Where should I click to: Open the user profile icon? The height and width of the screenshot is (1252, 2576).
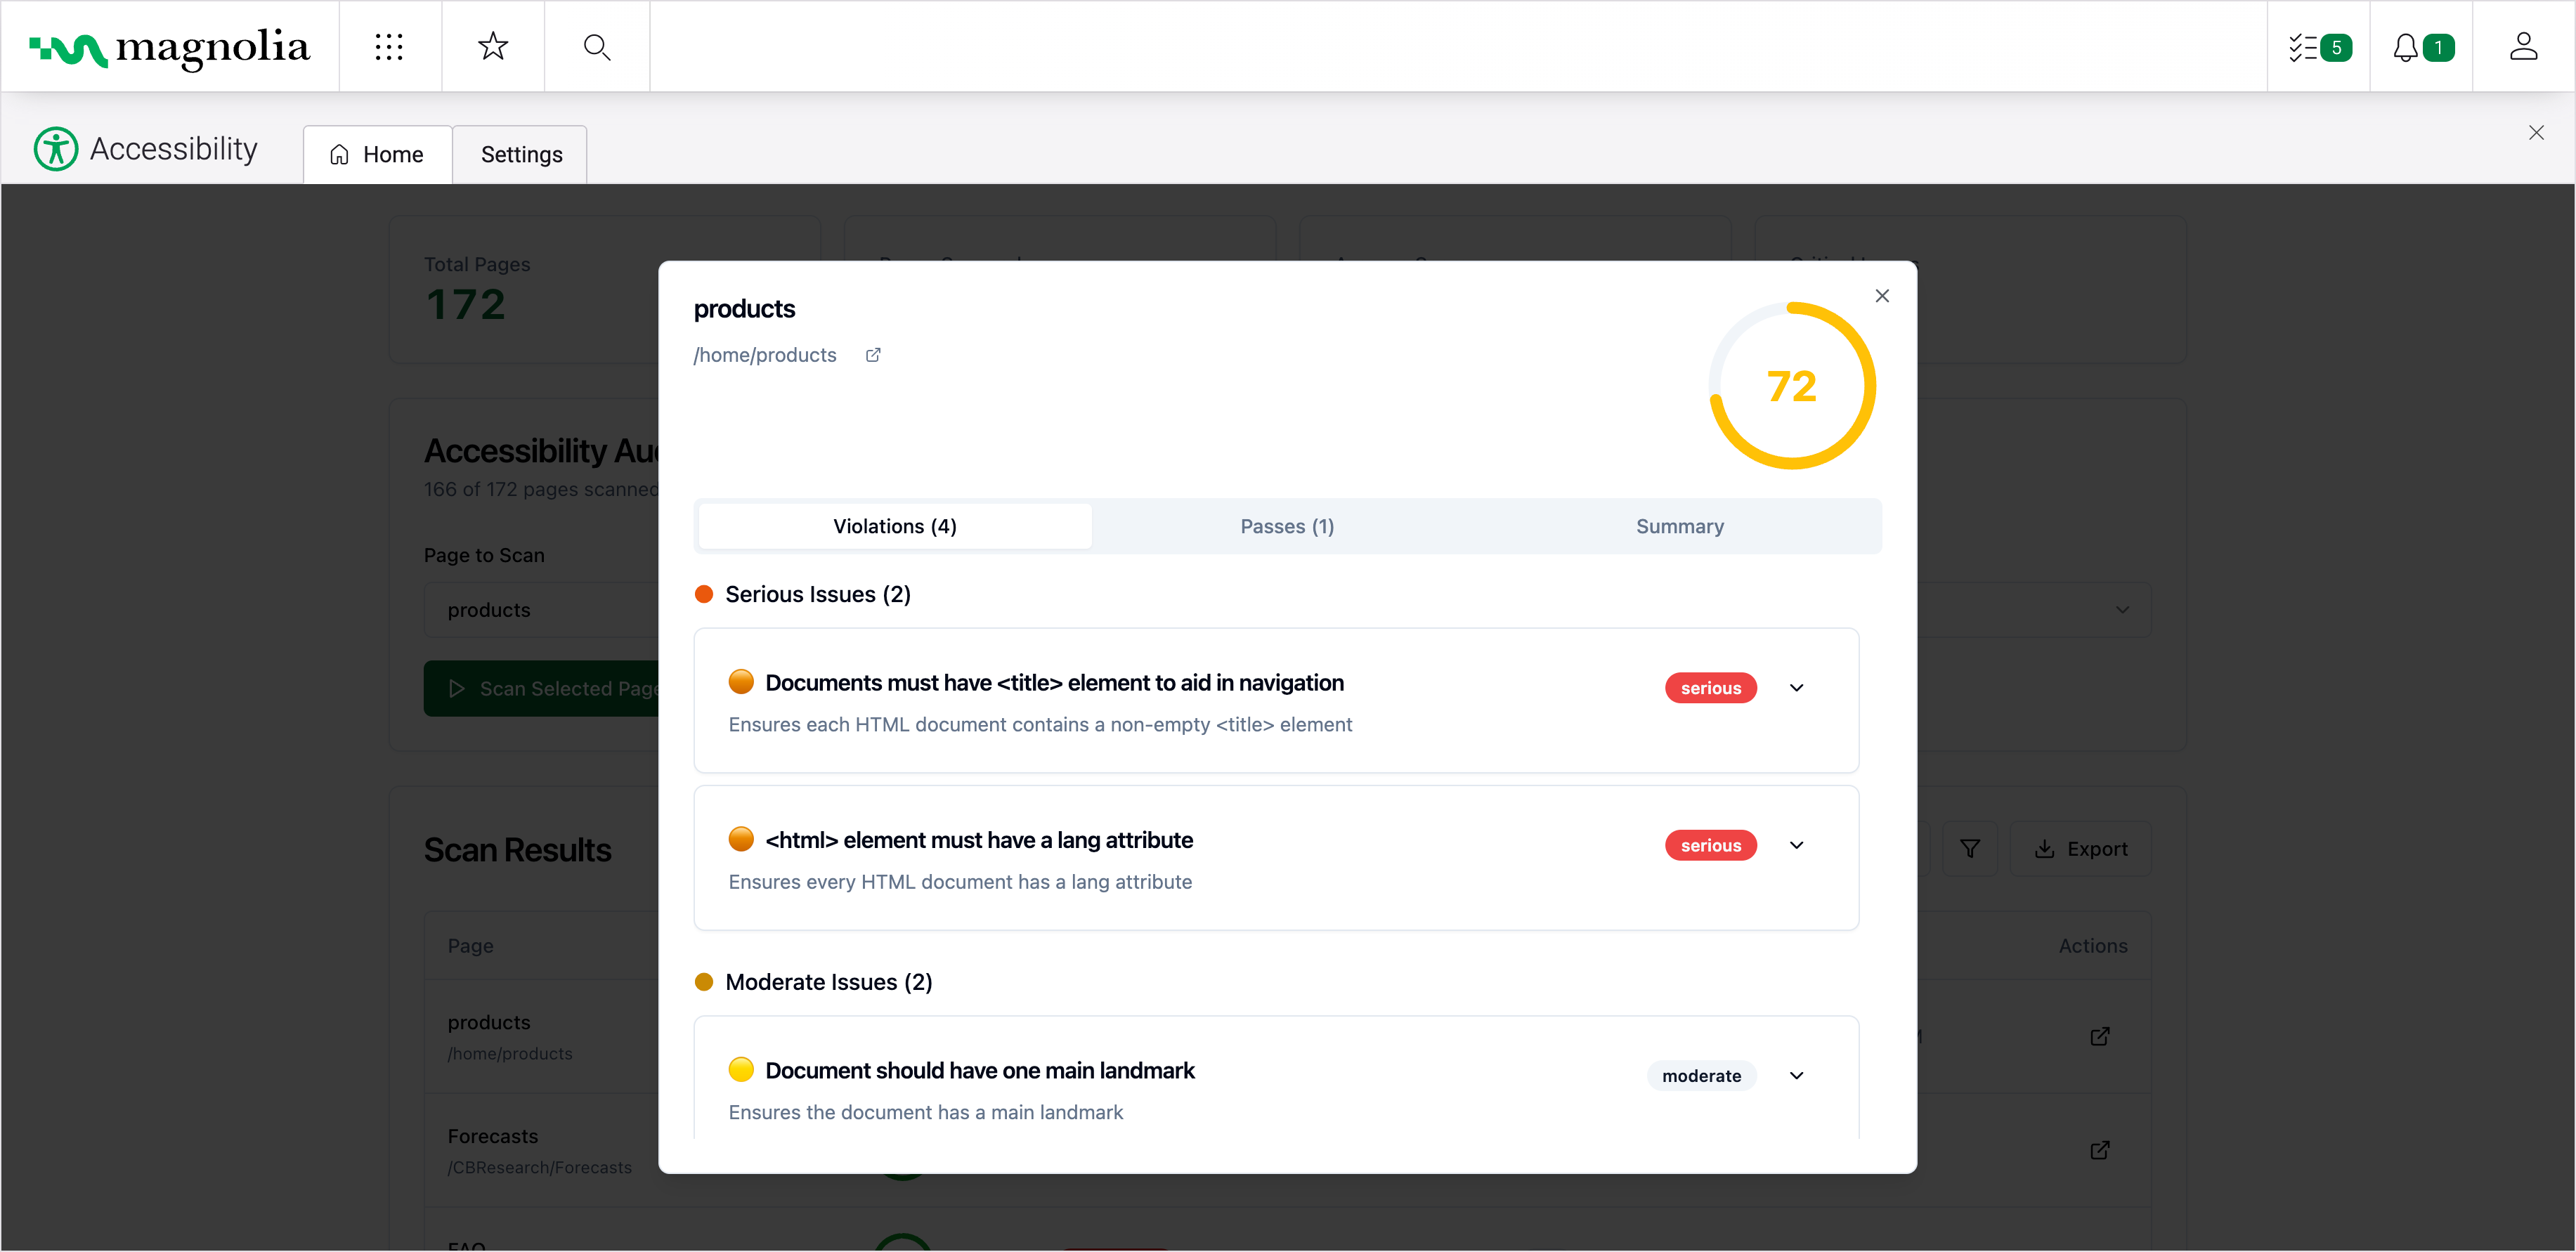[2523, 47]
